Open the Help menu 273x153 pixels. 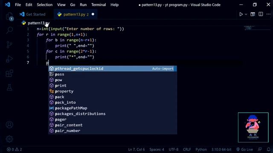(115, 5)
